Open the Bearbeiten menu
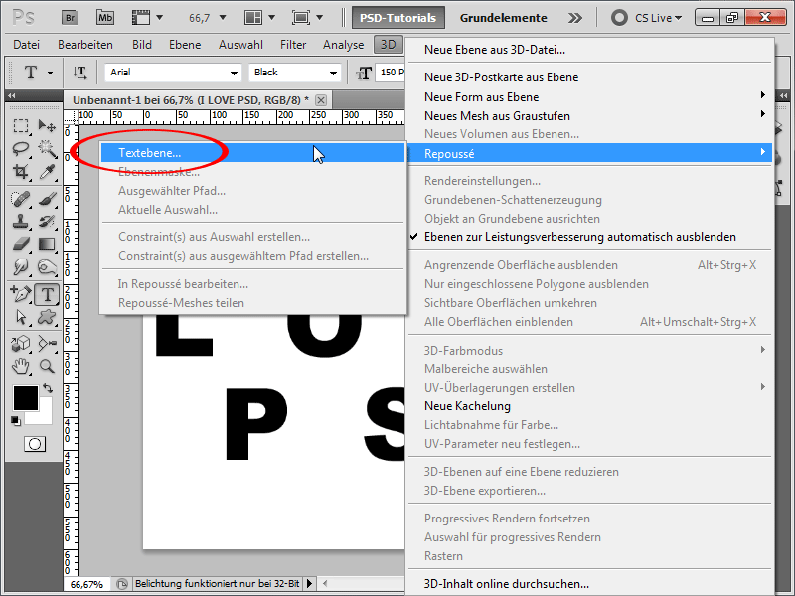The image size is (795, 596). pos(85,45)
